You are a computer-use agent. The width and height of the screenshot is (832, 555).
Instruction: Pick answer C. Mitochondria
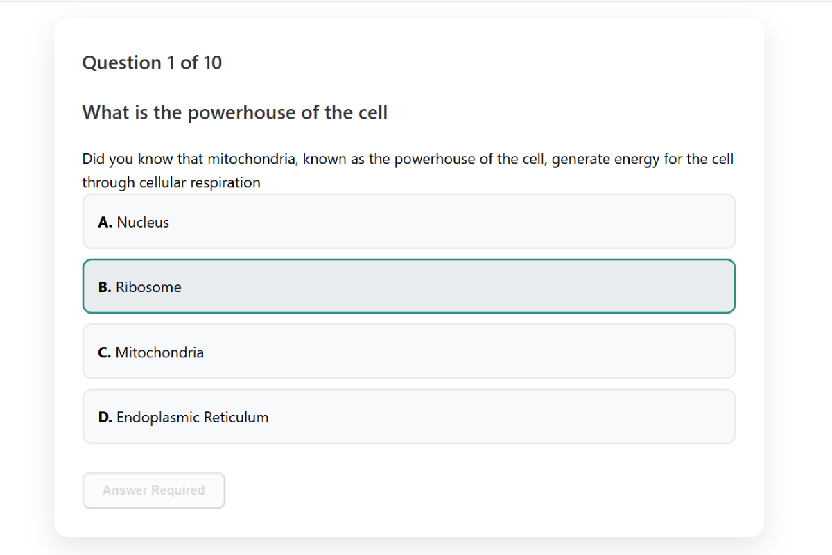(408, 352)
